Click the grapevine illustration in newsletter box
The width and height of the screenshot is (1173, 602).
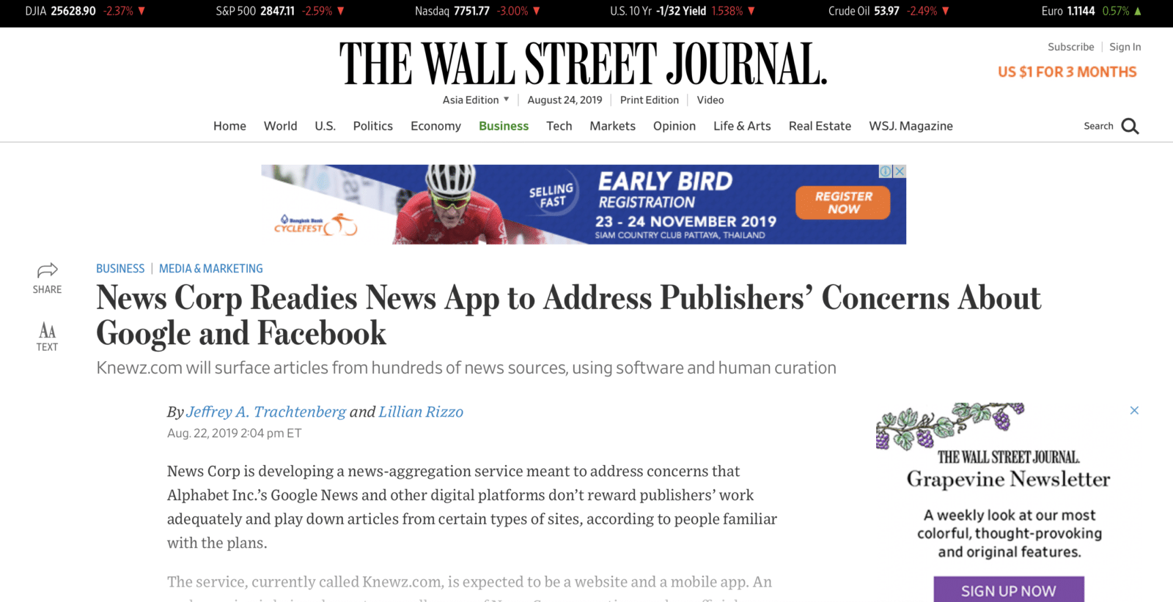coord(949,425)
